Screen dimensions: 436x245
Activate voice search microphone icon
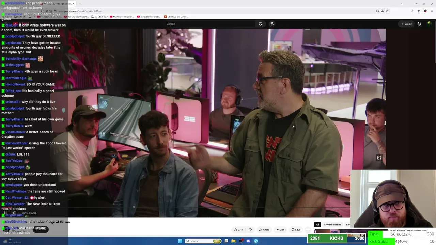tap(272, 24)
